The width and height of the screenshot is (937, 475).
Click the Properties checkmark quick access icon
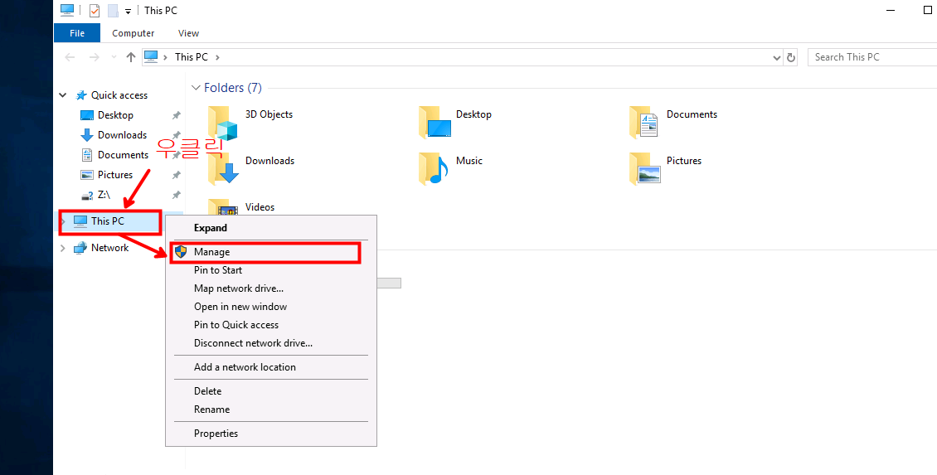[95, 11]
